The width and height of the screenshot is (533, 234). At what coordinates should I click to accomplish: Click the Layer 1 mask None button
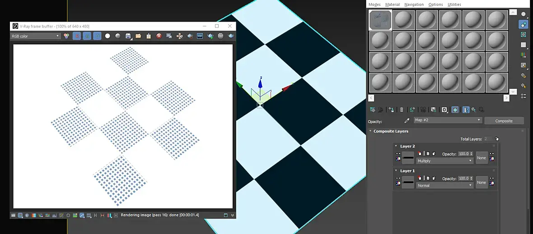[x=482, y=183]
